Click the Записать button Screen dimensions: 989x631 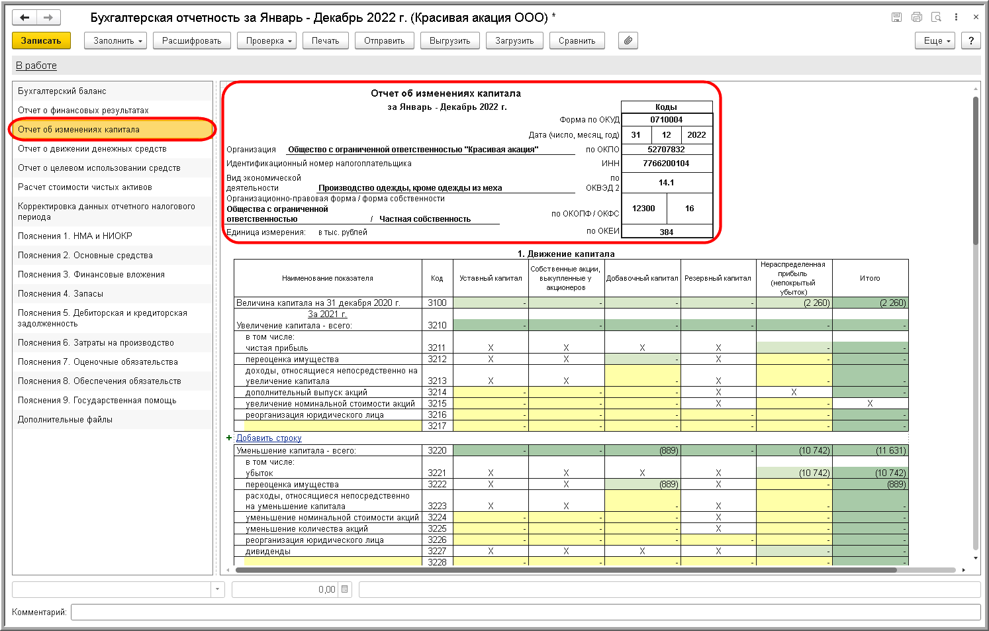click(x=41, y=40)
